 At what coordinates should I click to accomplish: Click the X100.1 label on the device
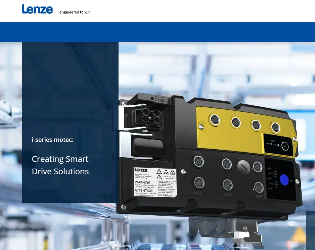tap(161, 100)
